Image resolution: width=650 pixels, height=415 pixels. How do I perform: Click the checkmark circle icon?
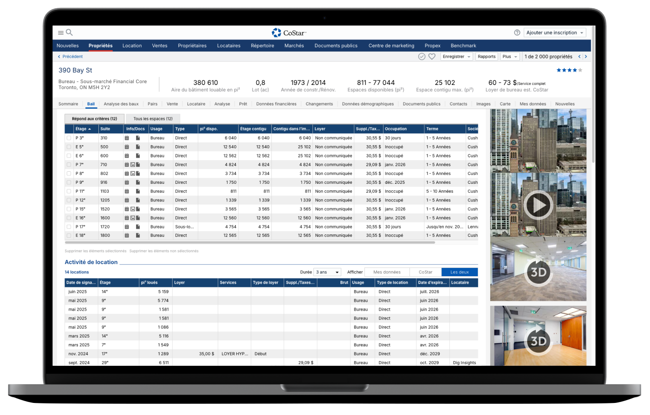(x=422, y=57)
